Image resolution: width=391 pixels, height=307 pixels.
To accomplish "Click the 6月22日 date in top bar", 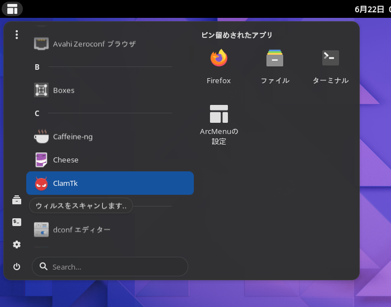I will (x=369, y=9).
